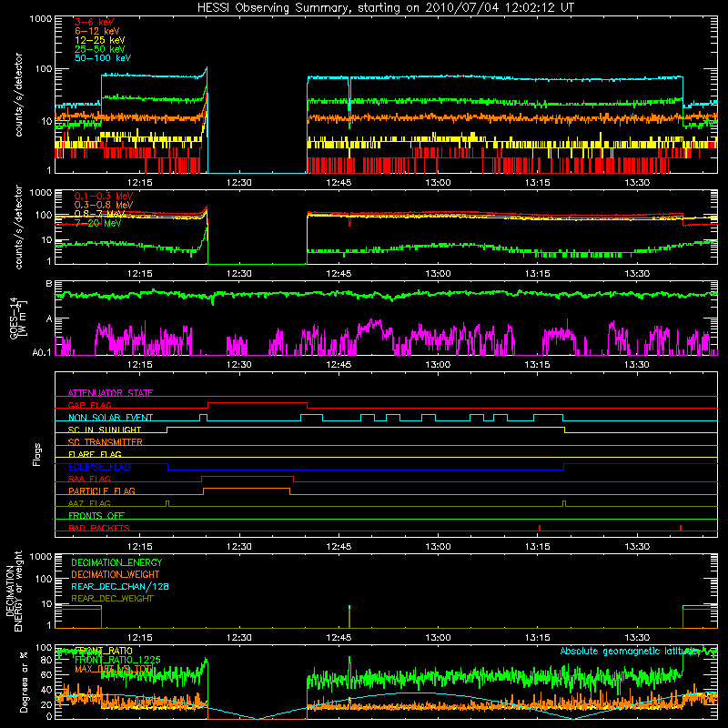
Task: Click the decimation spike just after 12:45
Action: click(349, 617)
